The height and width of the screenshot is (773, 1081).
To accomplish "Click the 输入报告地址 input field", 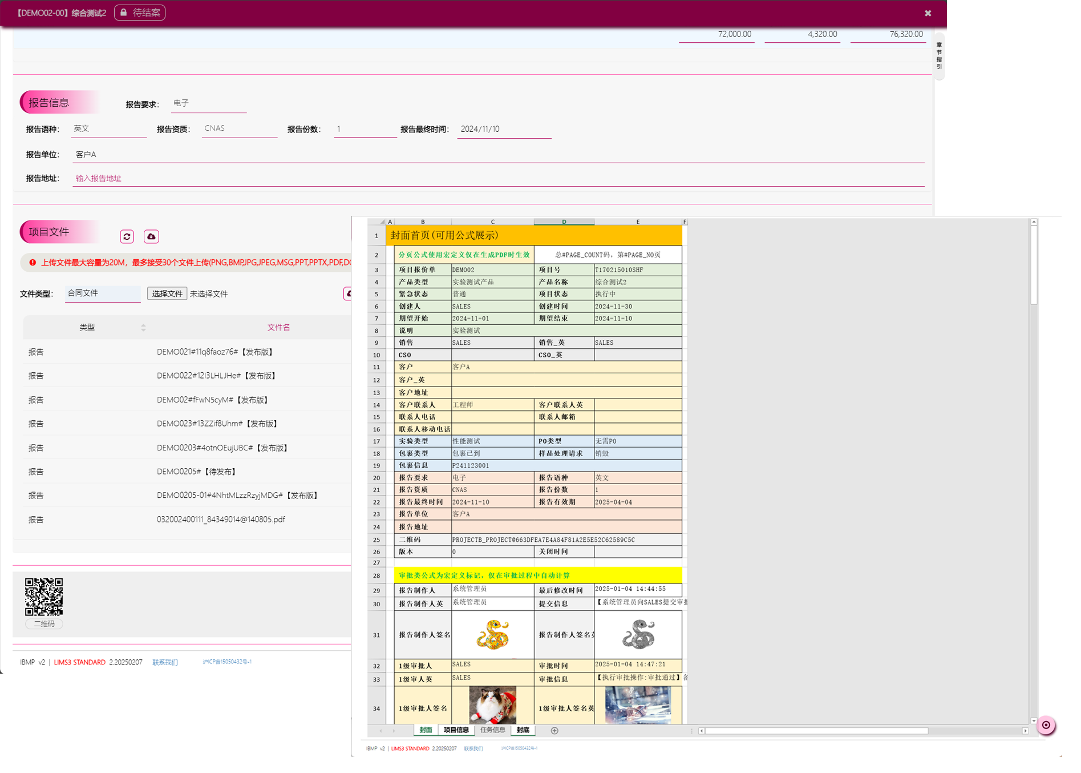I will coord(496,178).
